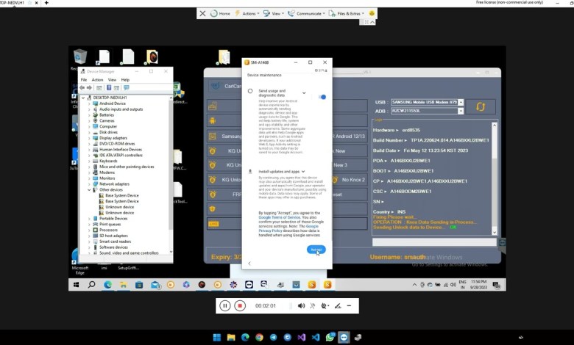
Task: Toggle the usage and diagnostic data switch
Action: click(x=322, y=97)
